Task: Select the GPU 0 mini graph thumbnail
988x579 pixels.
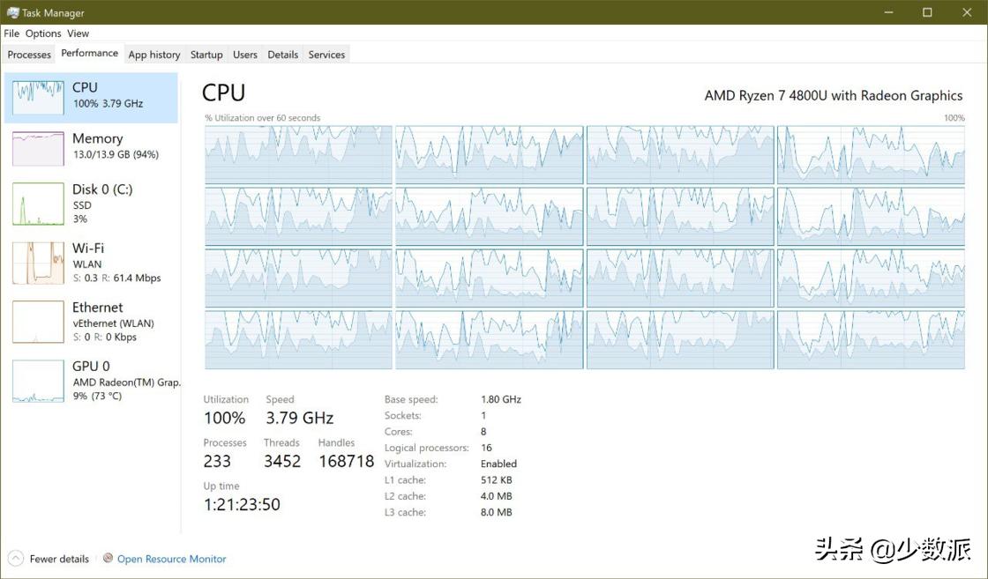Action: 39,381
